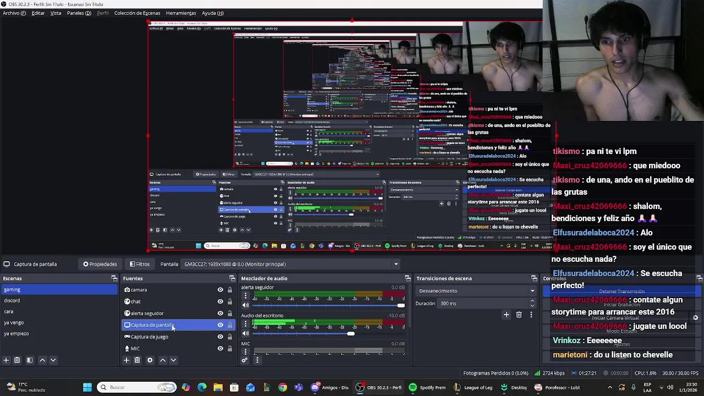The image size is (704, 396).
Task: Open the alerta seguidor audio options menu
Action: point(245,296)
